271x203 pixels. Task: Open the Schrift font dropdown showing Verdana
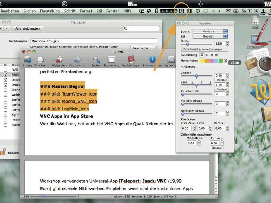tap(210, 31)
